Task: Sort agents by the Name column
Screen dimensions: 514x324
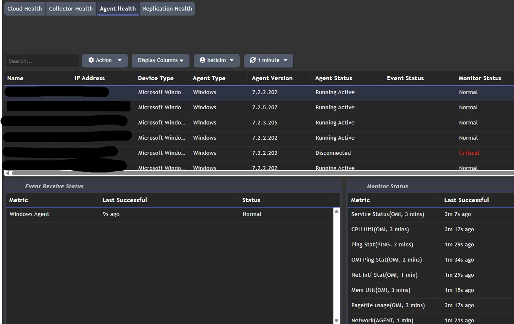Action: pos(15,78)
